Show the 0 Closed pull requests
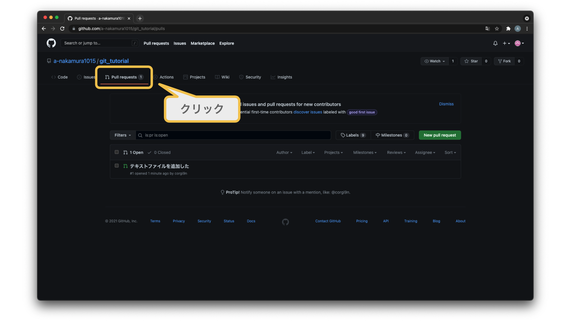This screenshot has height=321, width=571. coord(159,153)
